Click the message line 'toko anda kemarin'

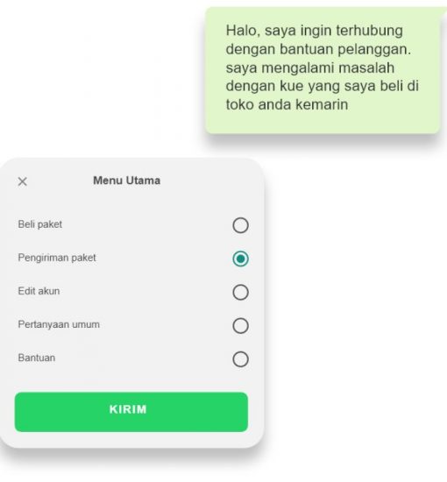click(x=287, y=104)
